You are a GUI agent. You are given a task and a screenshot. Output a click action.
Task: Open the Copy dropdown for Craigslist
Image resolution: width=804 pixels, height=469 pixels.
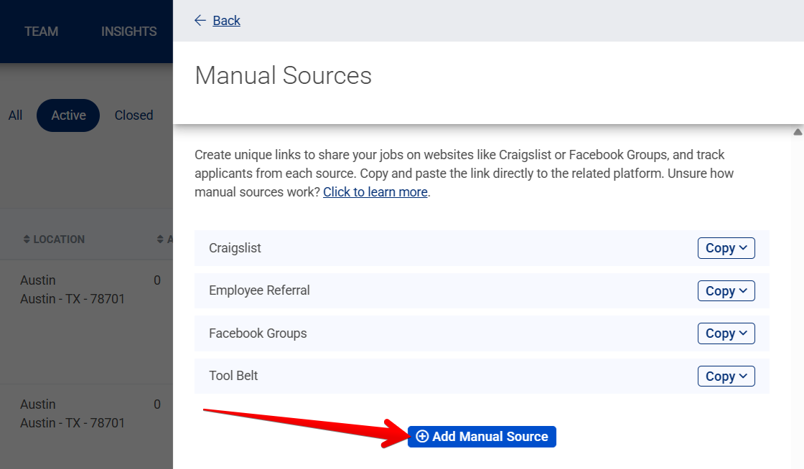point(744,247)
